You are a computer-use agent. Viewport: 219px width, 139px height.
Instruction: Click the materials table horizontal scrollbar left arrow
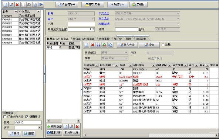click(x=85, y=135)
